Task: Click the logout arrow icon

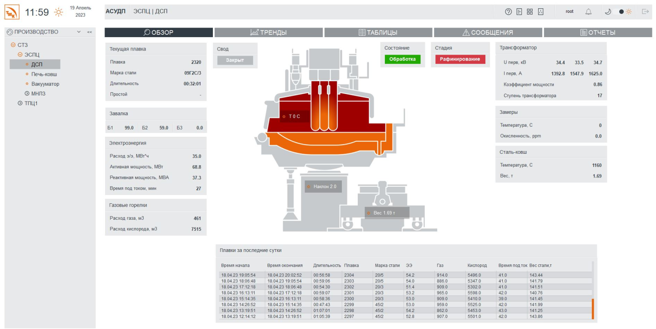Action: coord(645,12)
